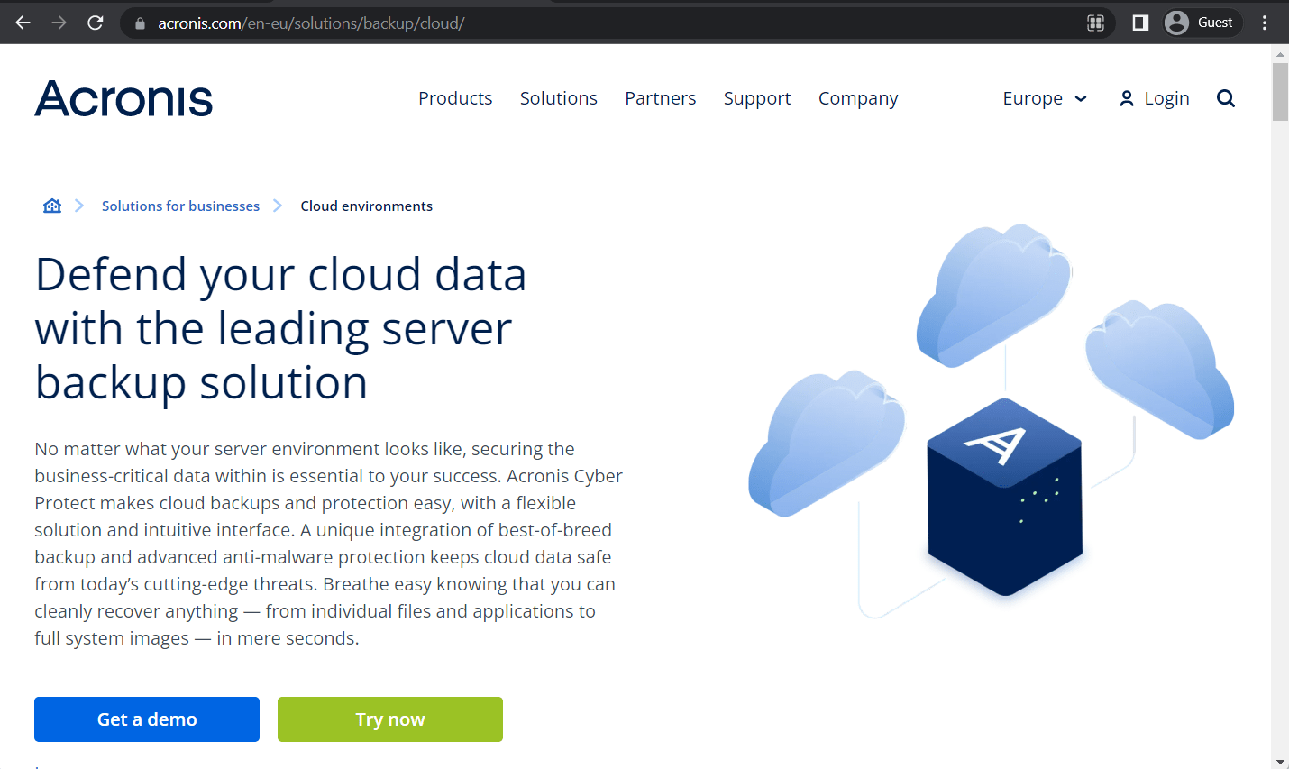Viewport: 1289px width, 769px height.
Task: Click the home icon in the breadcrumb
Action: click(x=51, y=205)
